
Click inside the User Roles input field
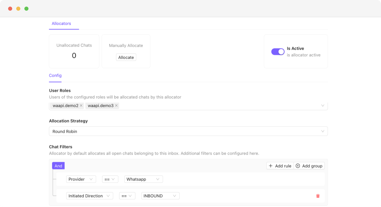pos(188,106)
